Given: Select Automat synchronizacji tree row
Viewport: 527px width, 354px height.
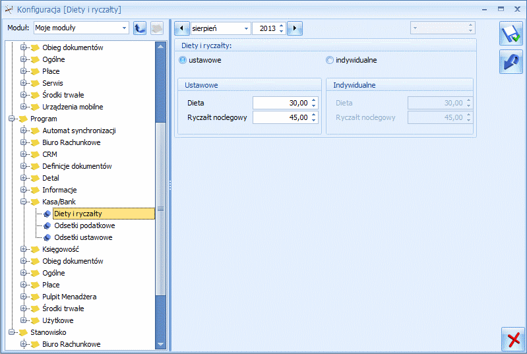Looking at the screenshot, I should tap(79, 131).
